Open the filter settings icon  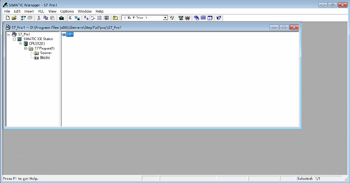(x=172, y=18)
